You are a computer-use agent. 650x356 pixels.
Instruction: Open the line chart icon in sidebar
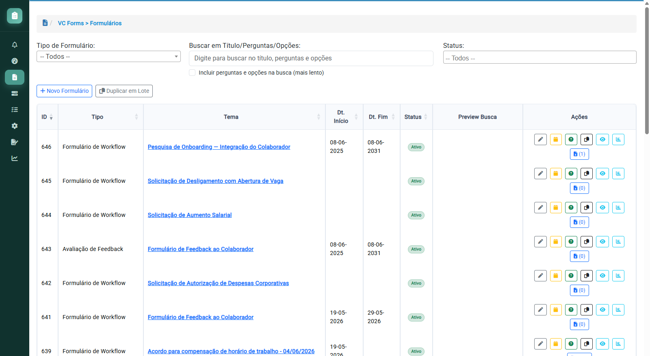(15, 158)
